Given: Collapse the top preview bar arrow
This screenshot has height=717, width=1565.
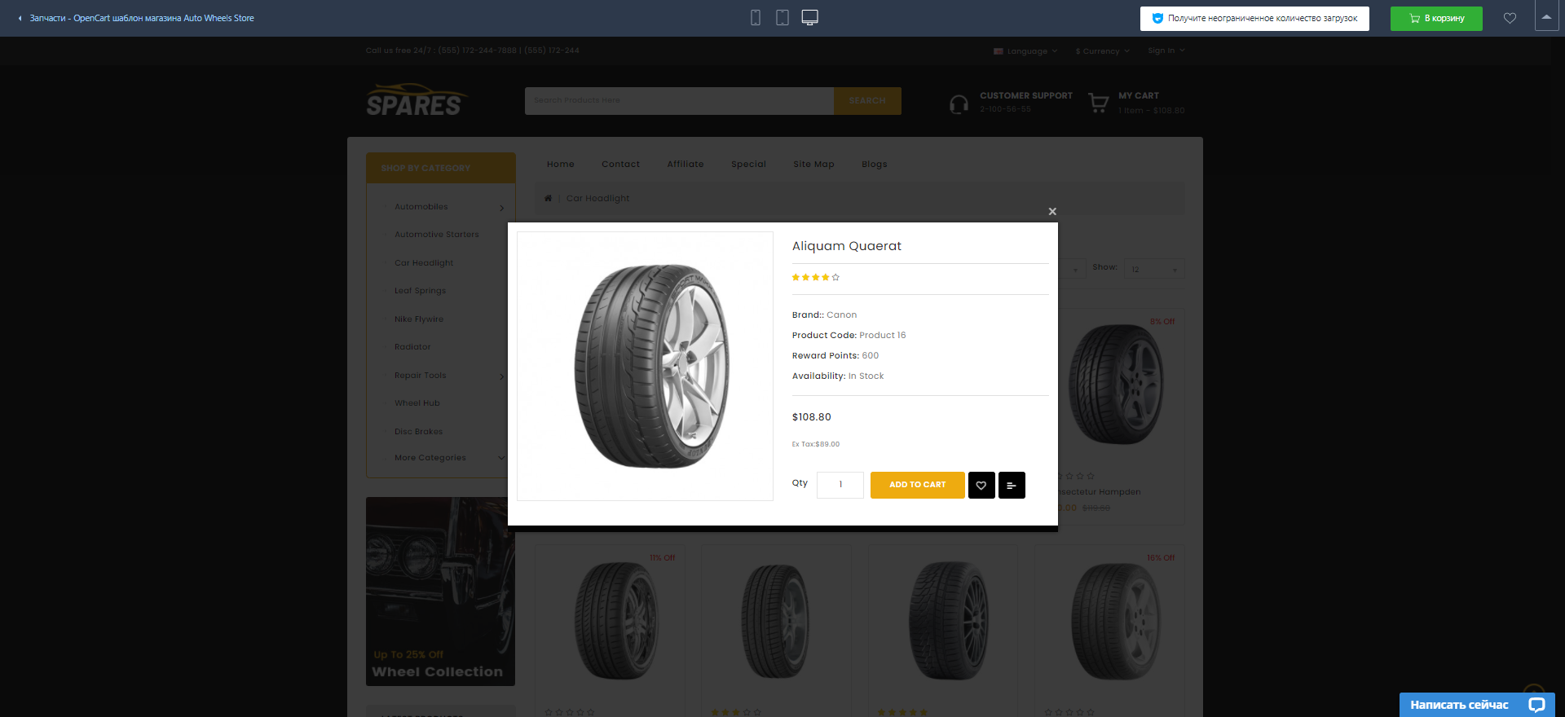Looking at the screenshot, I should pos(1546,16).
